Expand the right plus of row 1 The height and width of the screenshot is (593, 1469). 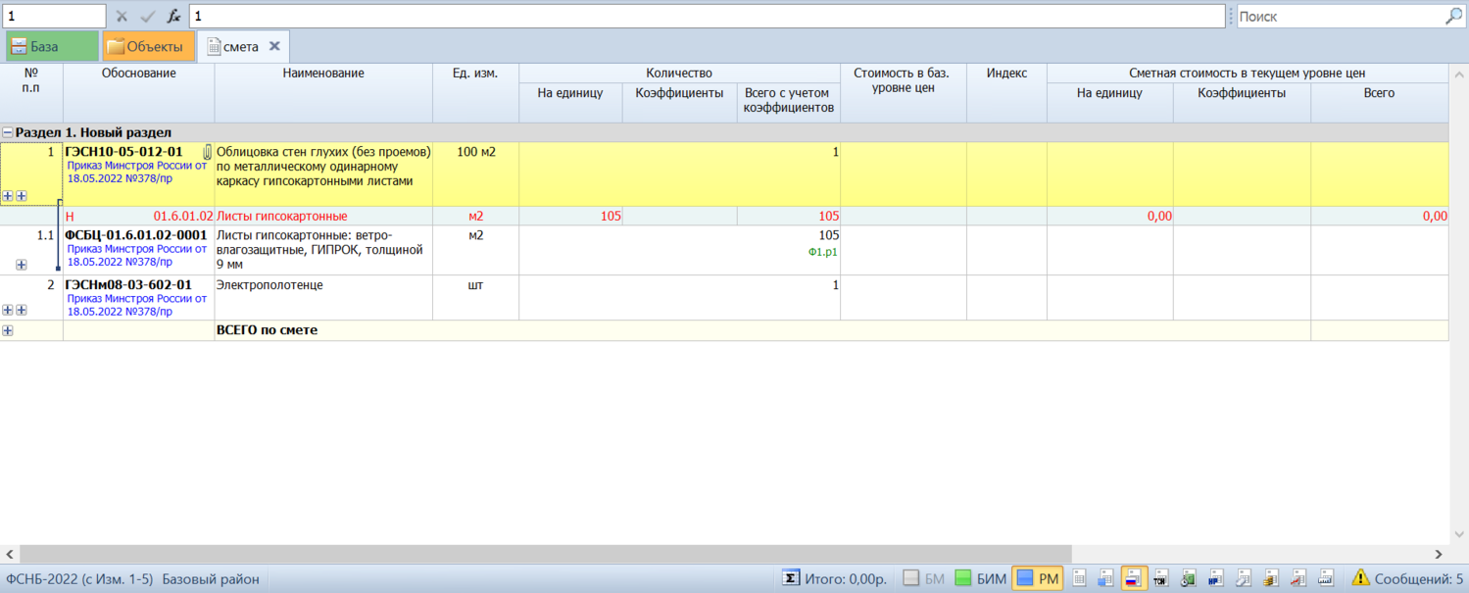pyautogui.click(x=22, y=196)
